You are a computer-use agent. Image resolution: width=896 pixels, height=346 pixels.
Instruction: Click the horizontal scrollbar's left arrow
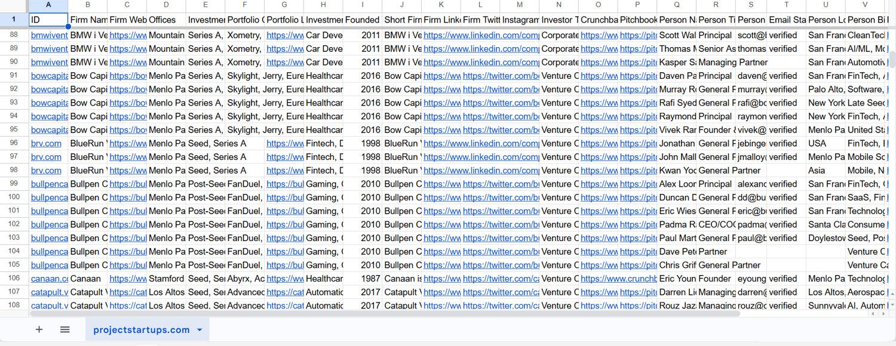click(x=873, y=313)
